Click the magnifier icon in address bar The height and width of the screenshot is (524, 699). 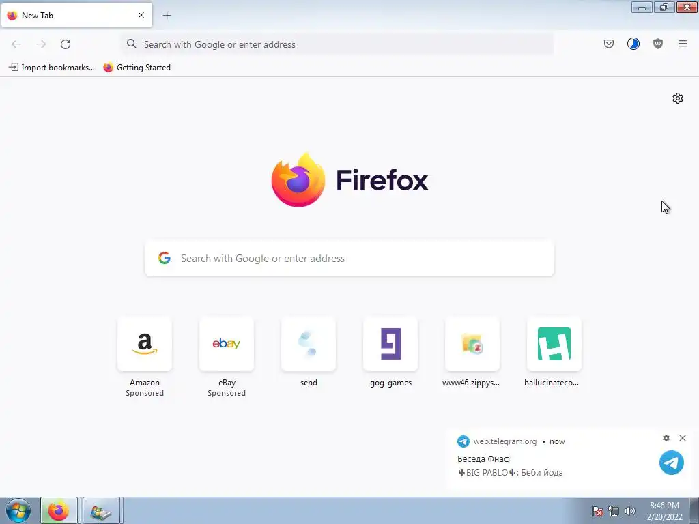pyautogui.click(x=132, y=44)
